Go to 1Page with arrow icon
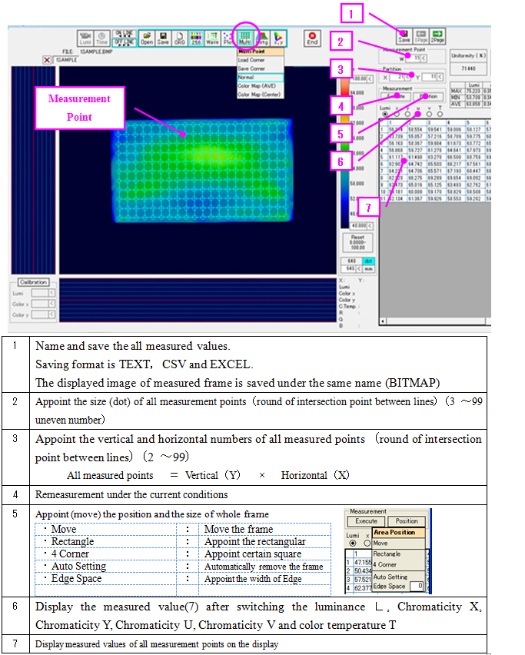This screenshot has width=525, height=655. (420, 36)
